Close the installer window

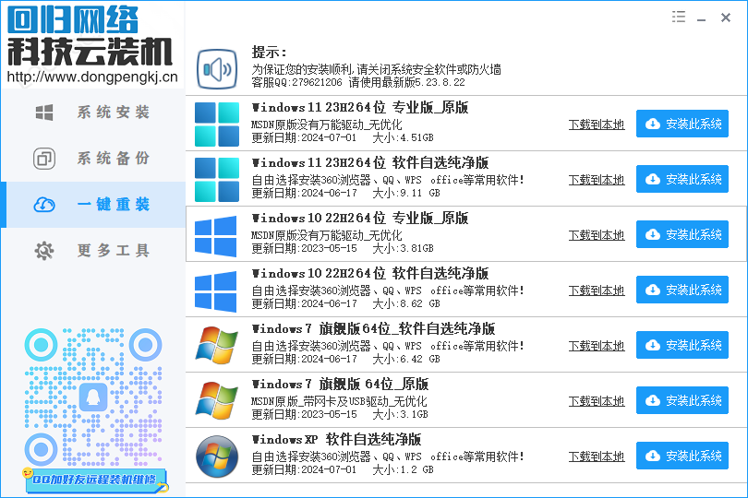click(726, 18)
